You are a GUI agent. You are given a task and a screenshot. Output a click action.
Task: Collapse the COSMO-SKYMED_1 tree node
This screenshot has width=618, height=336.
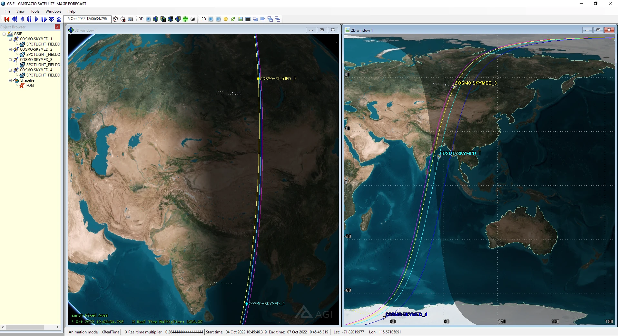point(10,39)
